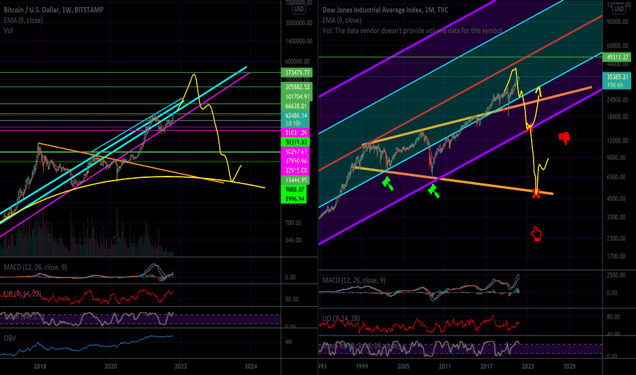
Task: Click the 373479.77 price label
Action: point(298,72)
